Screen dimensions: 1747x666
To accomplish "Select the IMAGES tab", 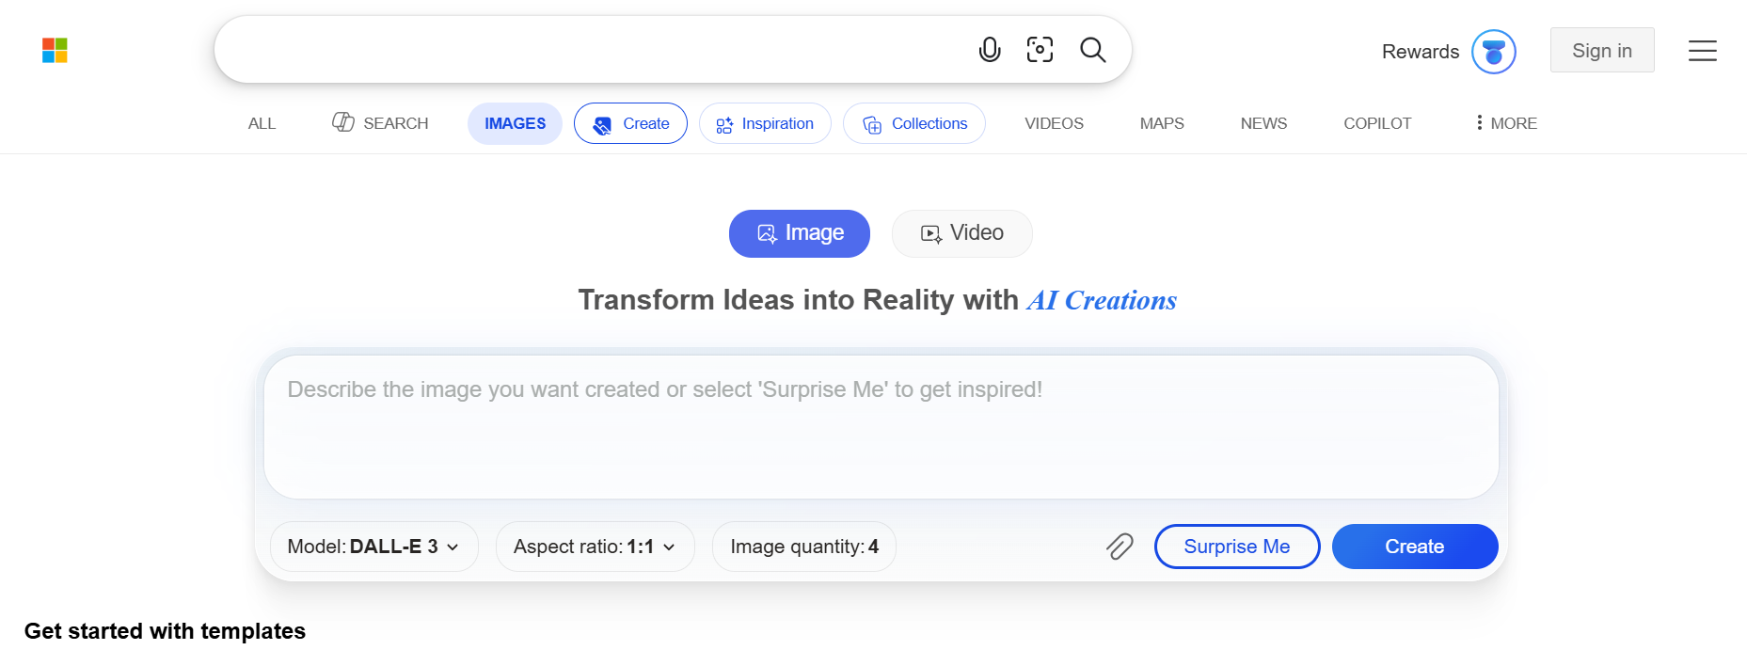I will click(x=515, y=123).
